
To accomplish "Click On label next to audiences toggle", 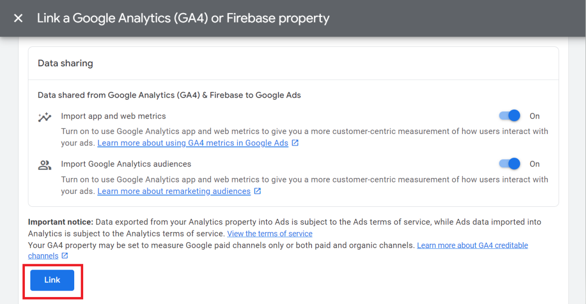I will click(x=534, y=164).
